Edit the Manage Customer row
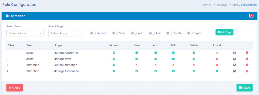Viewport: 259px width, 95px height. tap(235, 53)
